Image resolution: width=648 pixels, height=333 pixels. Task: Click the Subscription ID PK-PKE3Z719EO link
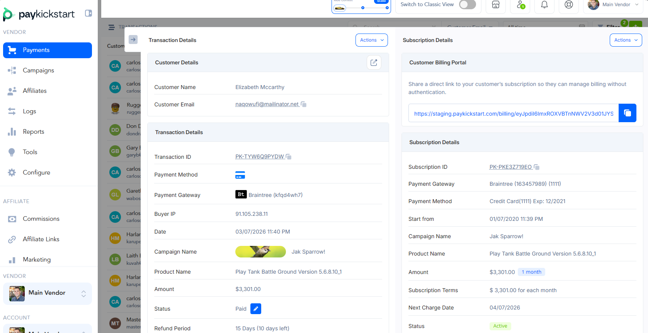pyautogui.click(x=510, y=167)
